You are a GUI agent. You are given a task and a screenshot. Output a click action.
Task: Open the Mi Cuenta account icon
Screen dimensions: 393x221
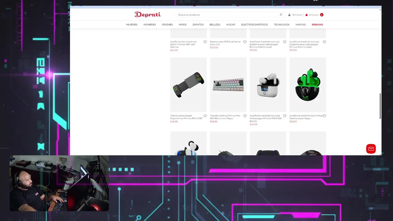(x=289, y=15)
